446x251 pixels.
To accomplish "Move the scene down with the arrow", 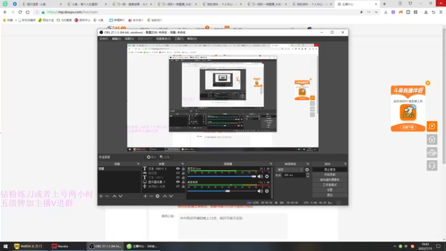I will pyautogui.click(x=120, y=196).
